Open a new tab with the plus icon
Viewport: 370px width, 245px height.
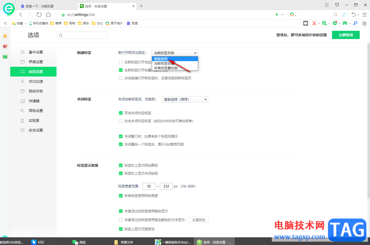[141, 6]
